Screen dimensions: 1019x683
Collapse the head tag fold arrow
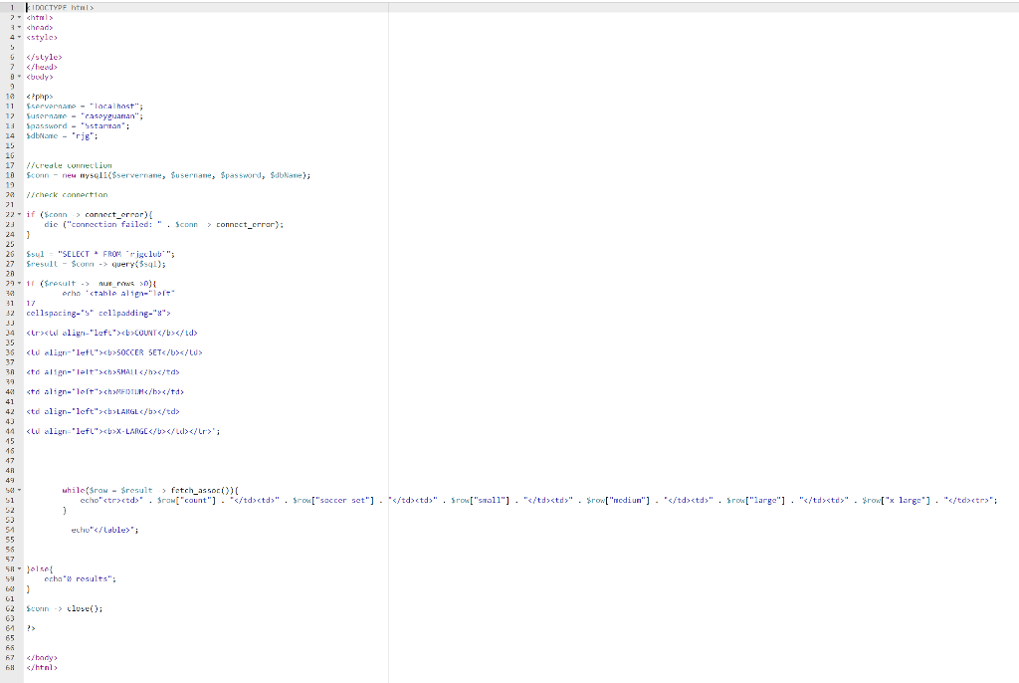(x=19, y=27)
